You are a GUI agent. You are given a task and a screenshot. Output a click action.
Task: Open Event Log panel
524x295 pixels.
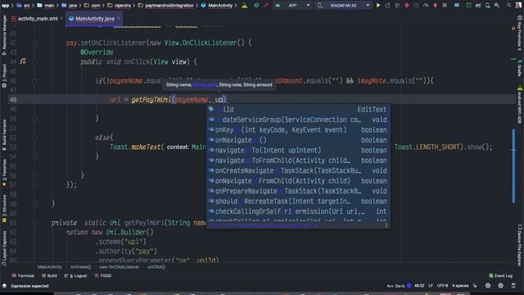(x=500, y=276)
